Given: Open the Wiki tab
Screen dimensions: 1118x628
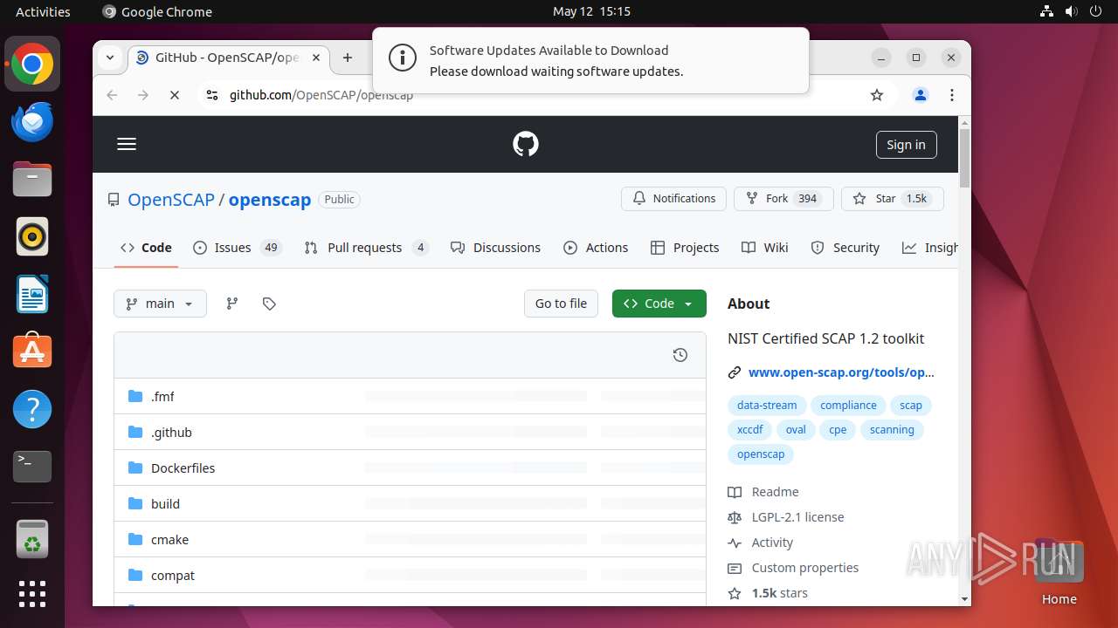Looking at the screenshot, I should (764, 248).
